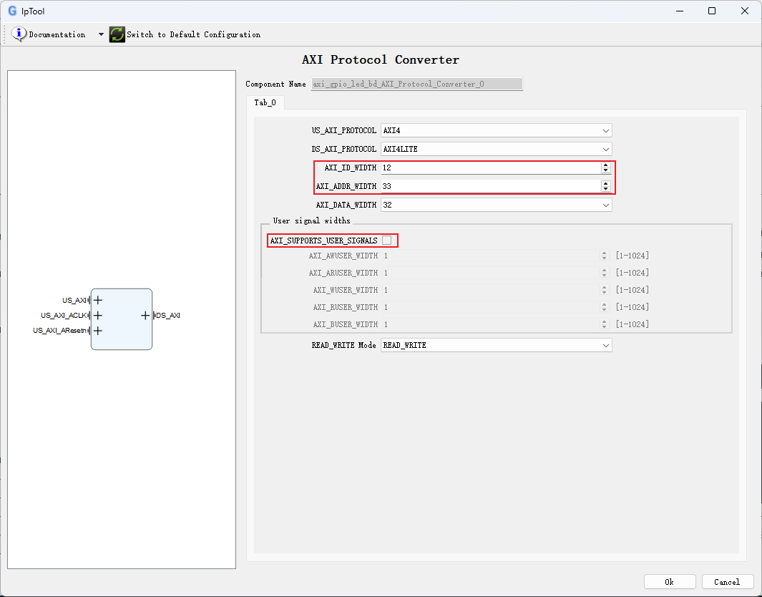Increase AXI_ADDR_WIDTH with up arrow
This screenshot has height=597, width=762.
point(605,183)
